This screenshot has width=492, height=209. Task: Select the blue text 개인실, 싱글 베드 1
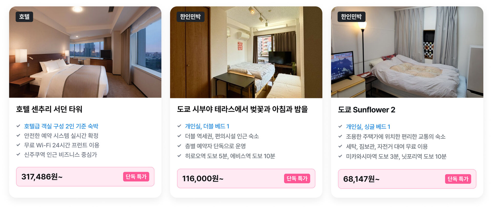[x=368, y=127]
